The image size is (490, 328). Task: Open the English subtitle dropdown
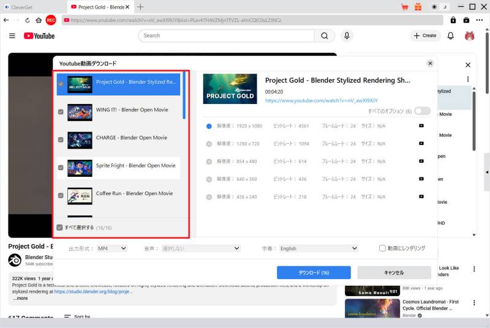pos(318,248)
